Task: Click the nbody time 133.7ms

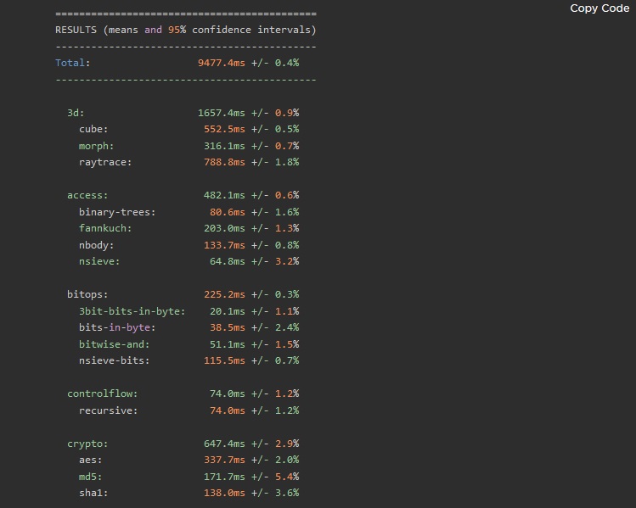Action: click(x=224, y=245)
